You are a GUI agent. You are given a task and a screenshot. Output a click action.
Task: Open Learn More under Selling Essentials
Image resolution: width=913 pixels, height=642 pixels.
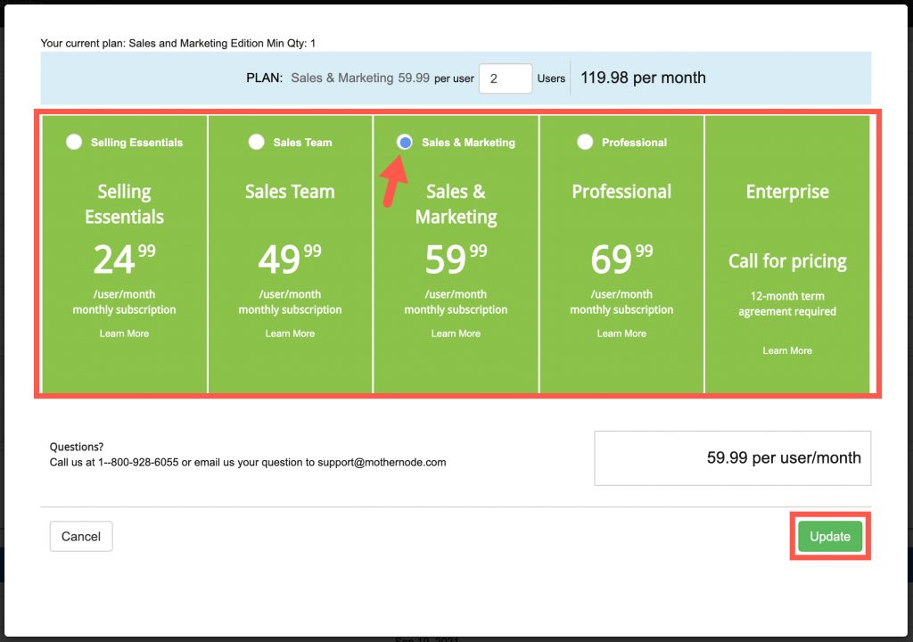pos(124,333)
